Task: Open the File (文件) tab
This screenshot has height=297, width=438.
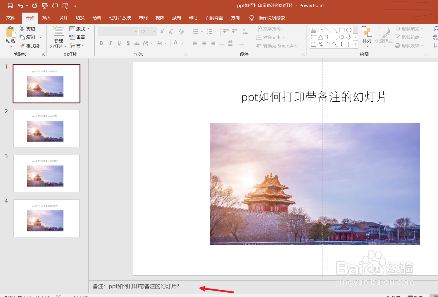Action: (11, 18)
